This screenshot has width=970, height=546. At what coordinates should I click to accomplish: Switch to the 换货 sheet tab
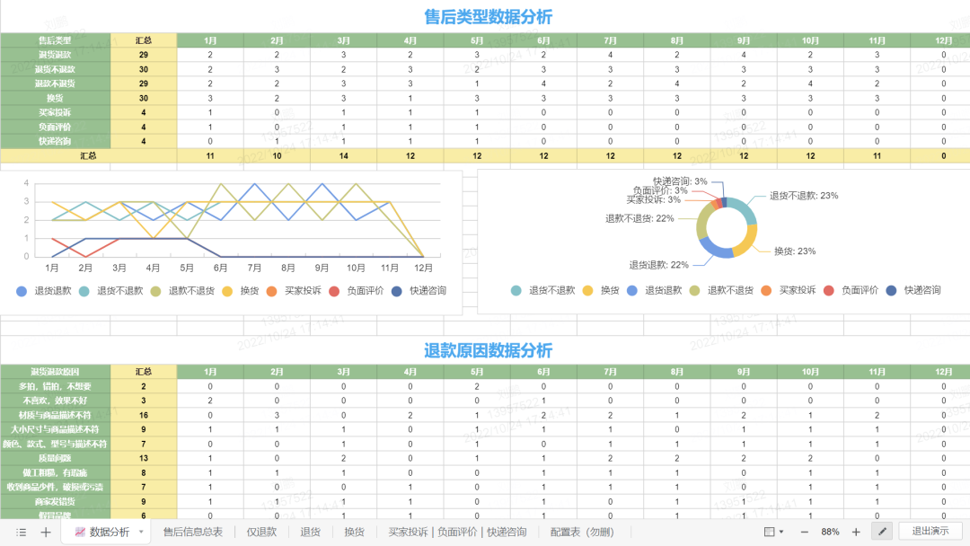354,532
